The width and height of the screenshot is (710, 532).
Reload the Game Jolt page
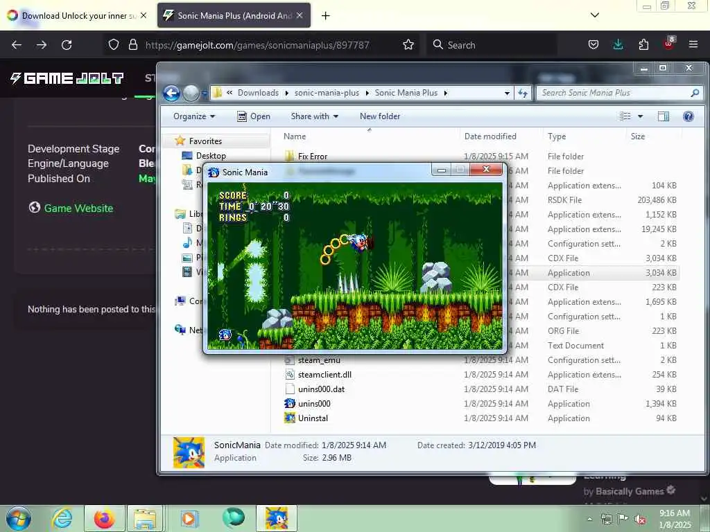coord(67,45)
